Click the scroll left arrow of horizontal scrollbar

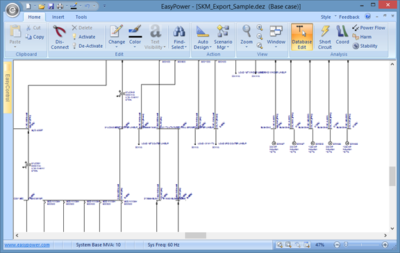17,236
